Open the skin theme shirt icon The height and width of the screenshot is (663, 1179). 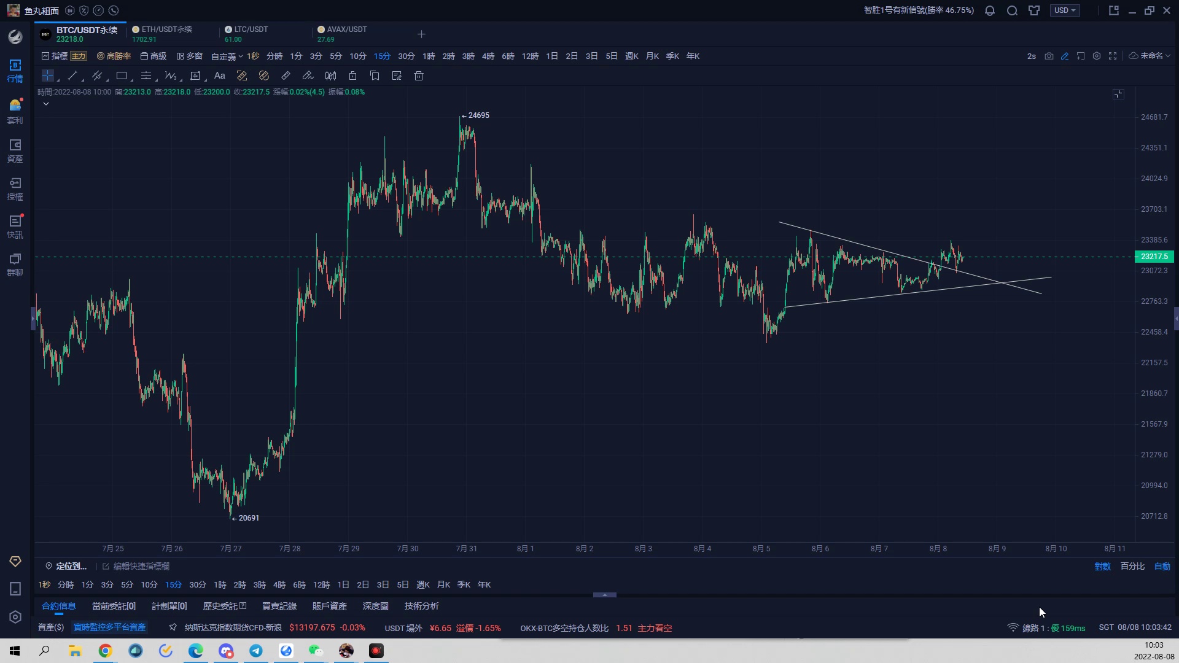1034,10
